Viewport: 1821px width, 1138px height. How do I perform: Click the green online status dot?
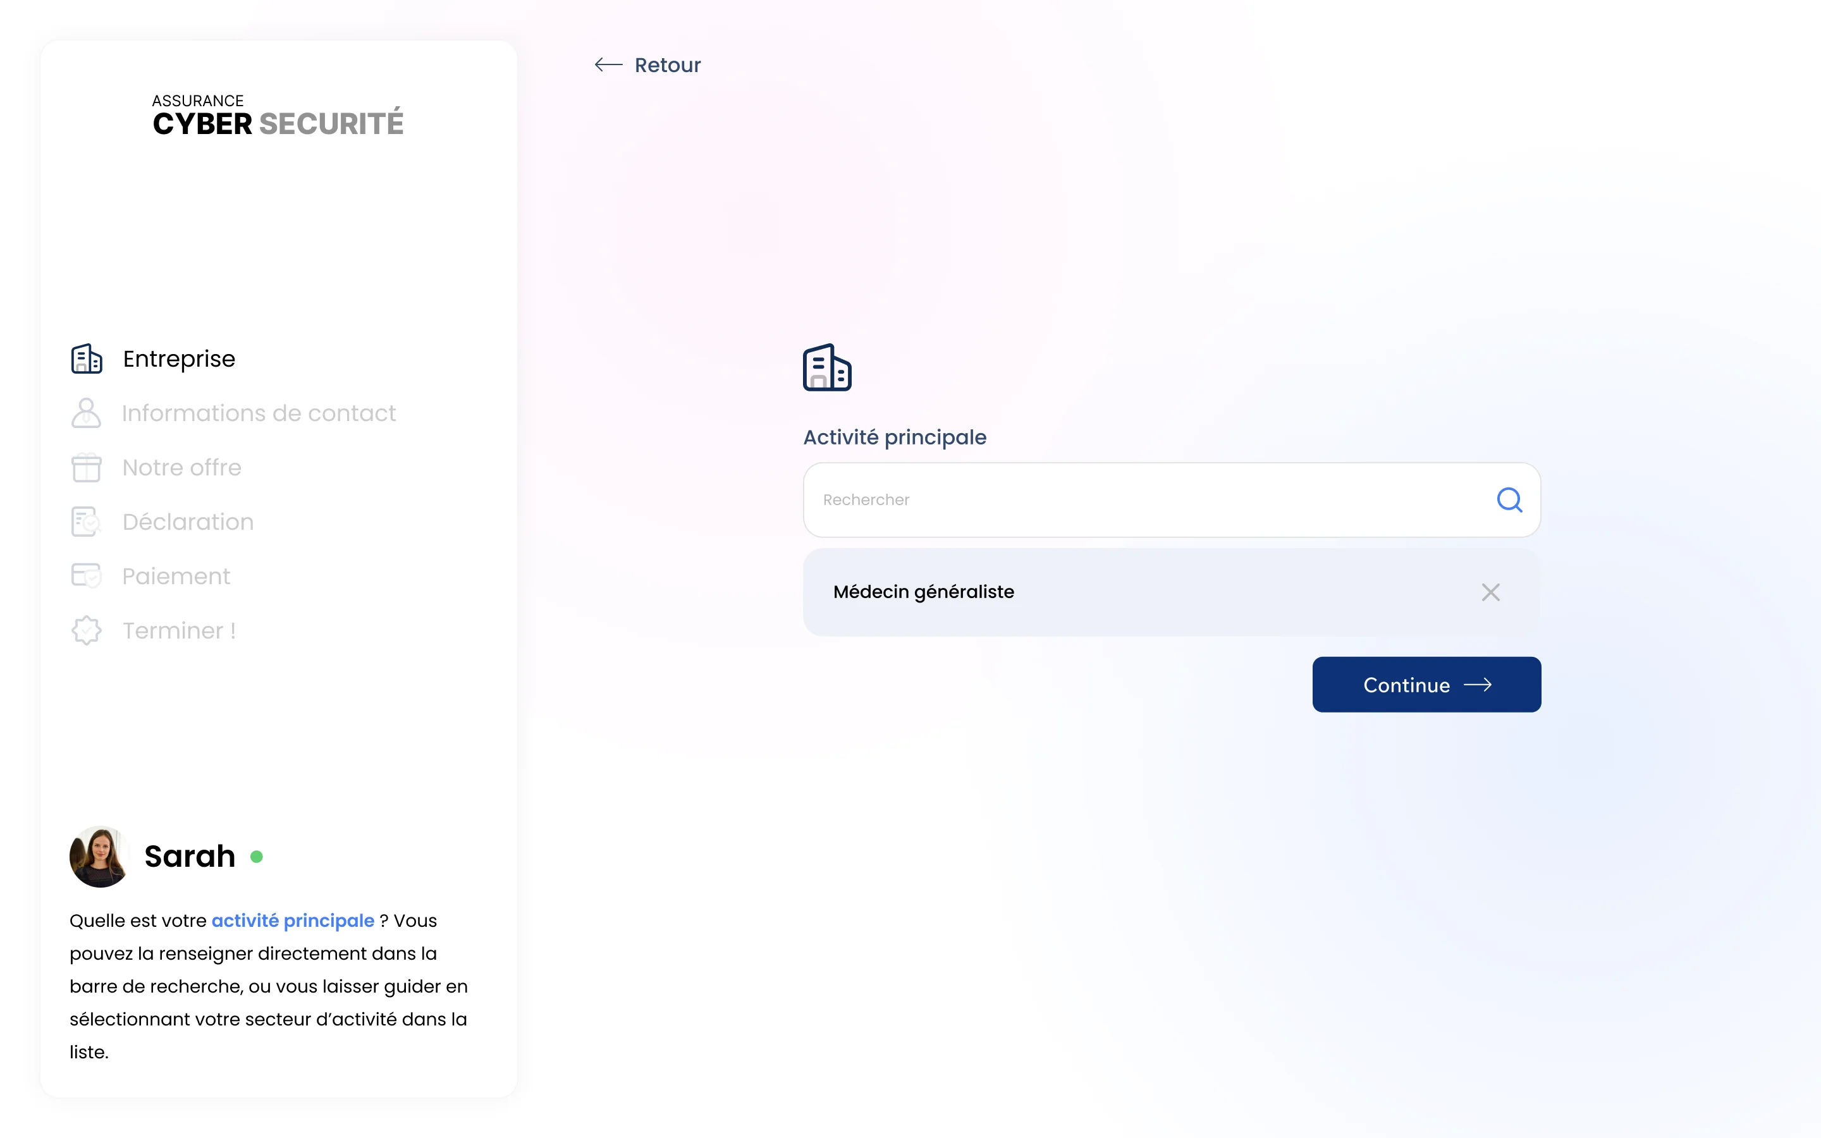point(257,857)
